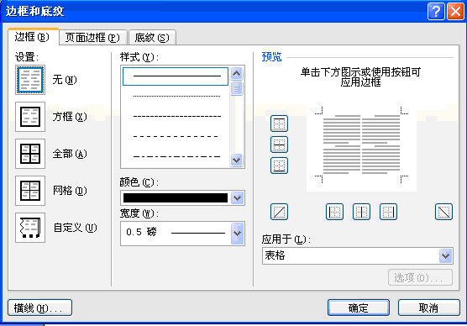Toggle the left border button

click(334, 212)
